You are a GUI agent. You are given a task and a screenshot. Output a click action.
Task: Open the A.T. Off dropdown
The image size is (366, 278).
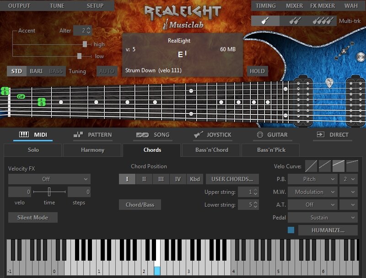pos(312,205)
